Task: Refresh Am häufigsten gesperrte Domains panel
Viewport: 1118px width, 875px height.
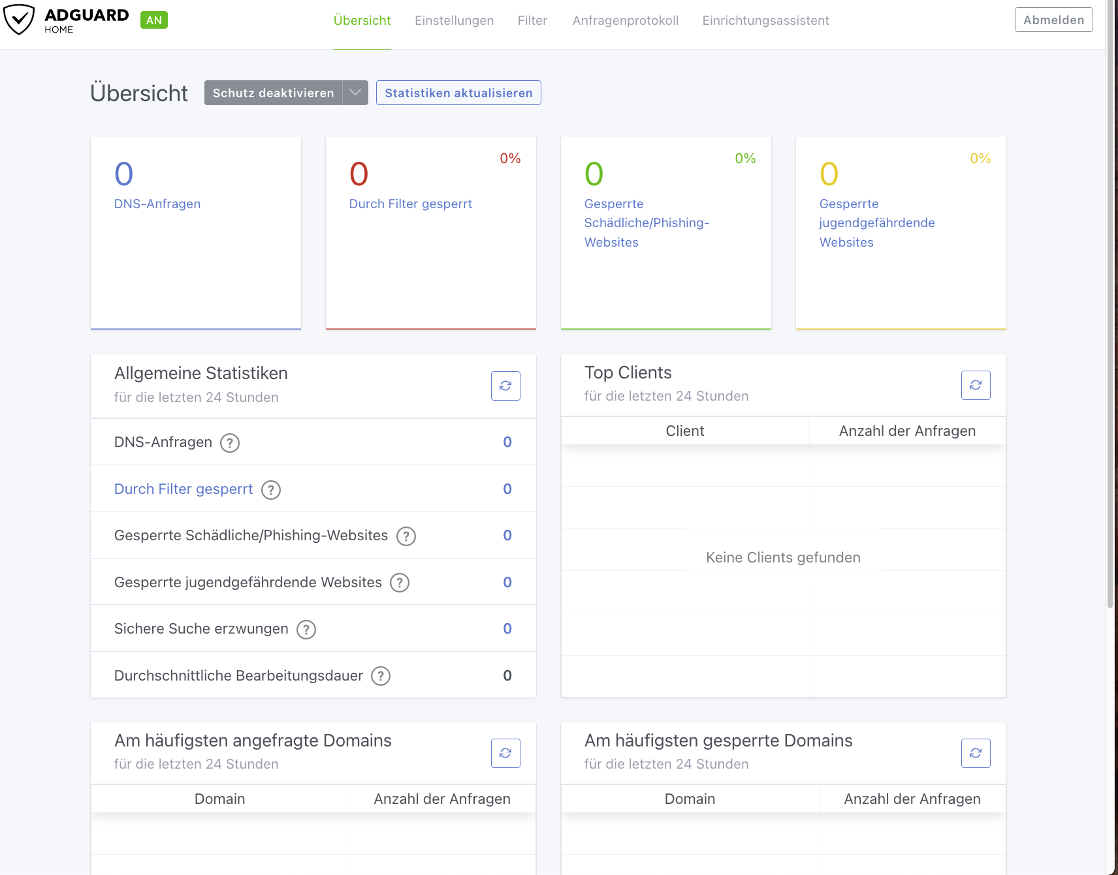Action: (976, 753)
